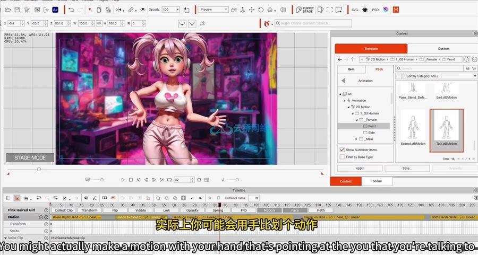Image resolution: width=478 pixels, height=255 pixels.
Task: Save project using the floppy disk icon
Action: point(18,10)
